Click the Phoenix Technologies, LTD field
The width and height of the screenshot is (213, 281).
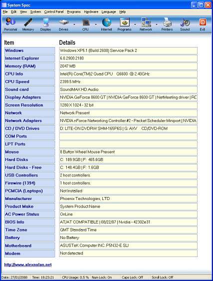tap(128, 198)
